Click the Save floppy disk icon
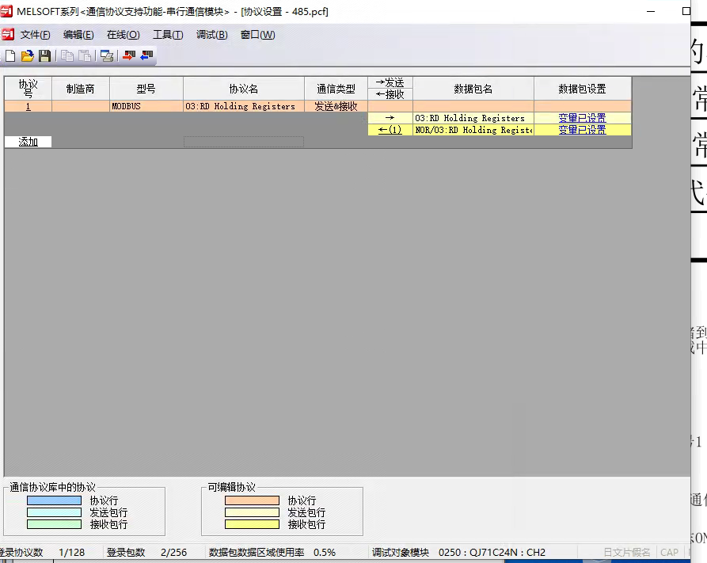 [x=44, y=55]
